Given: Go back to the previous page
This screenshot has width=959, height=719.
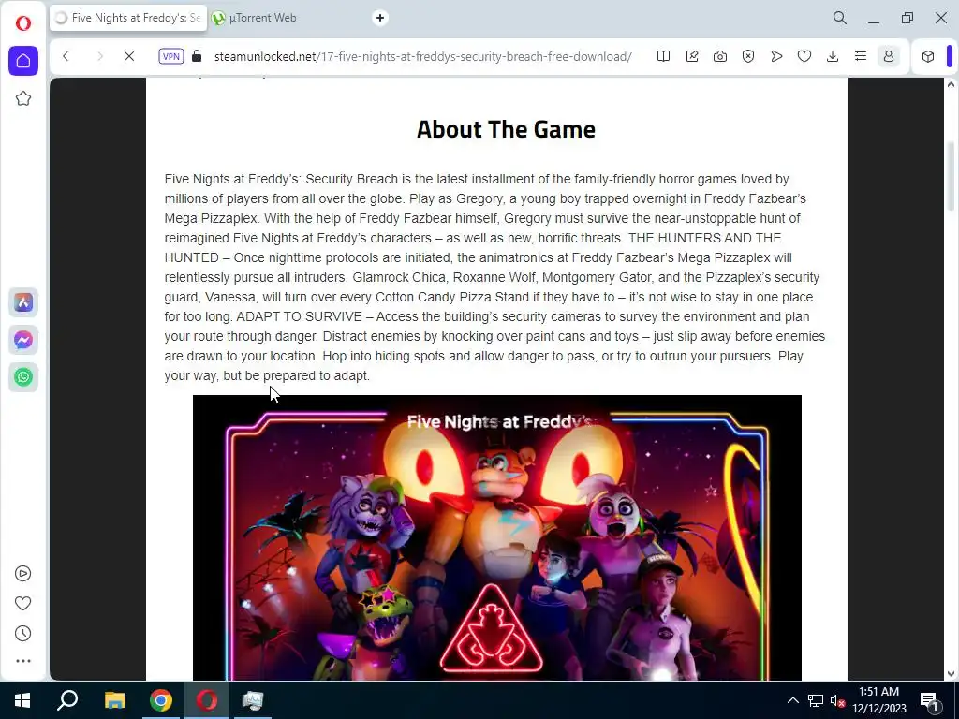Looking at the screenshot, I should [66, 56].
